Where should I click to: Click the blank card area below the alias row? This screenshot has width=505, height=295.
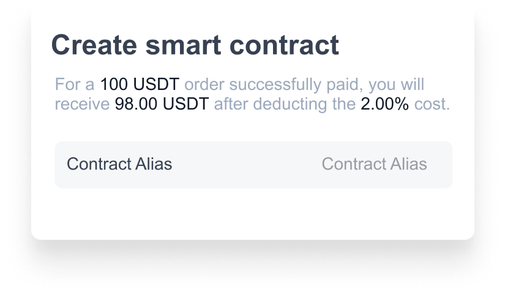pyautogui.click(x=252, y=213)
